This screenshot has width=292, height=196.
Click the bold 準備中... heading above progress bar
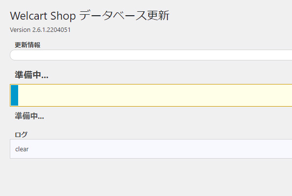tap(32, 75)
